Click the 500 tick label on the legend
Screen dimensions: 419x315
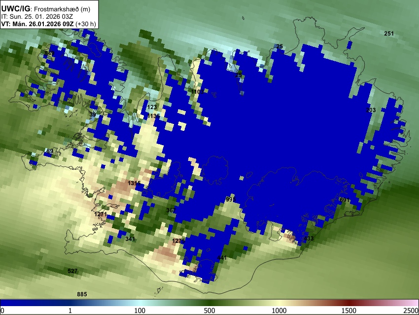pos(209,311)
